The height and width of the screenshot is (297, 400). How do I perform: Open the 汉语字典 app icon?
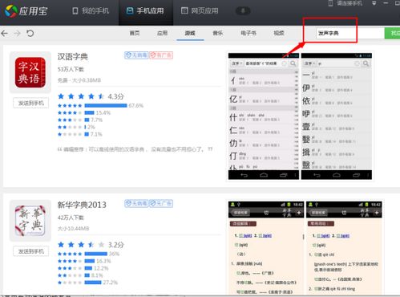pos(30,72)
